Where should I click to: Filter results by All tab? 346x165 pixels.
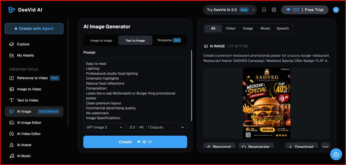coord(213,28)
